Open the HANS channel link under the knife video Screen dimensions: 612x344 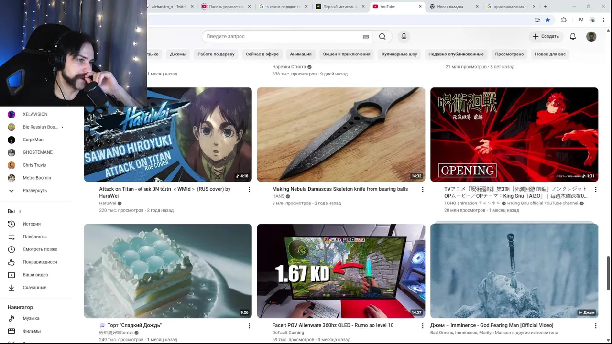(278, 196)
